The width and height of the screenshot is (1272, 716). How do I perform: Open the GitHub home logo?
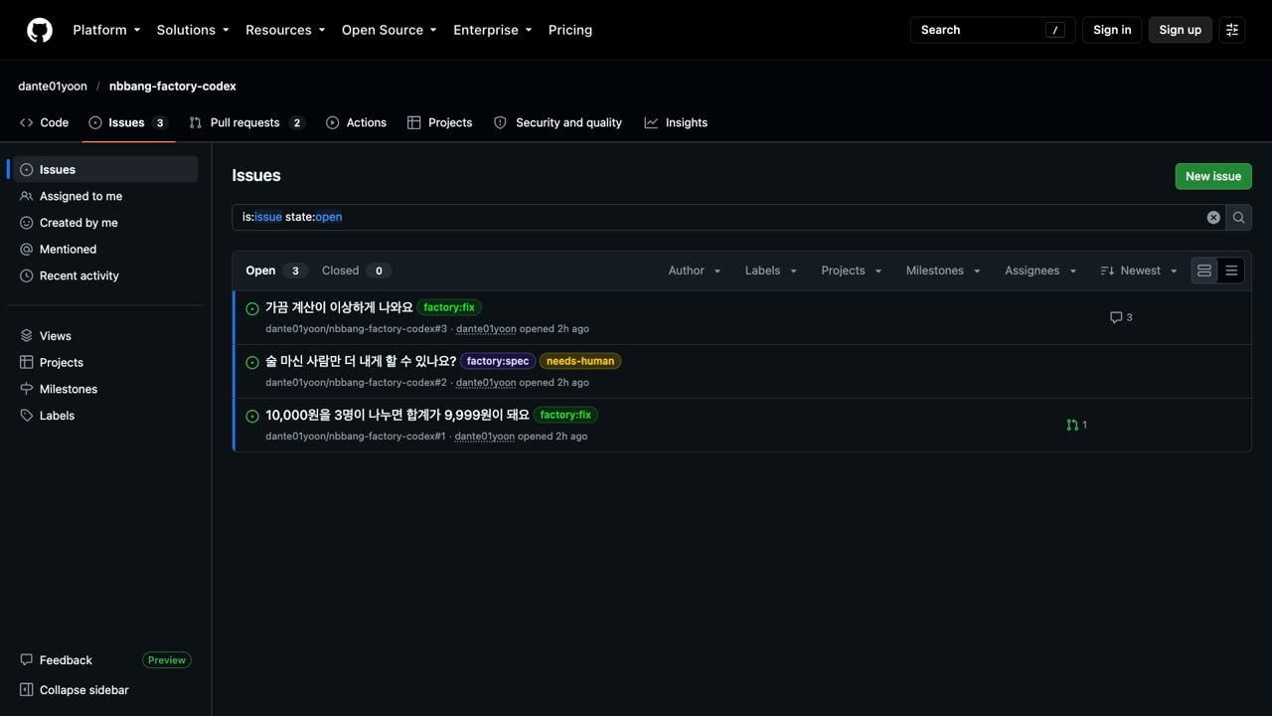(x=40, y=30)
